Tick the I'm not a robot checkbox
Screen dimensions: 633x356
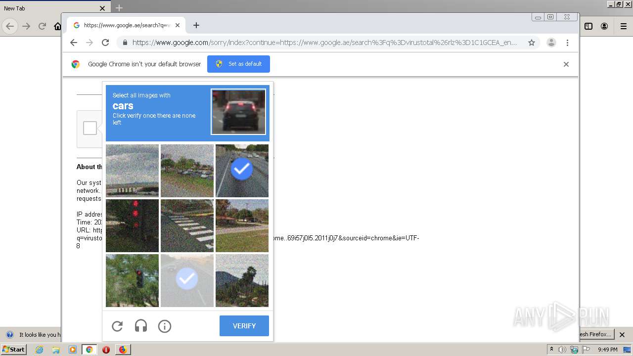(90, 128)
